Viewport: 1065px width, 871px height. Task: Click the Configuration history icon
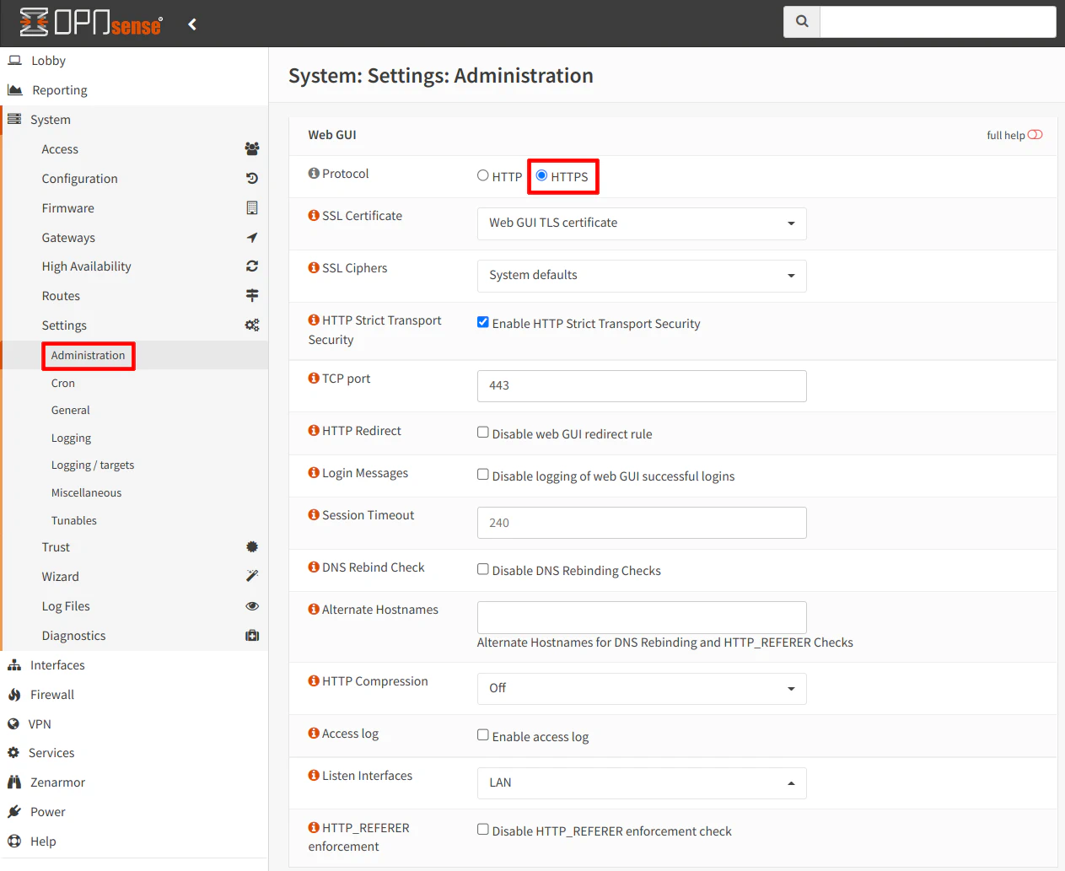pyautogui.click(x=252, y=179)
